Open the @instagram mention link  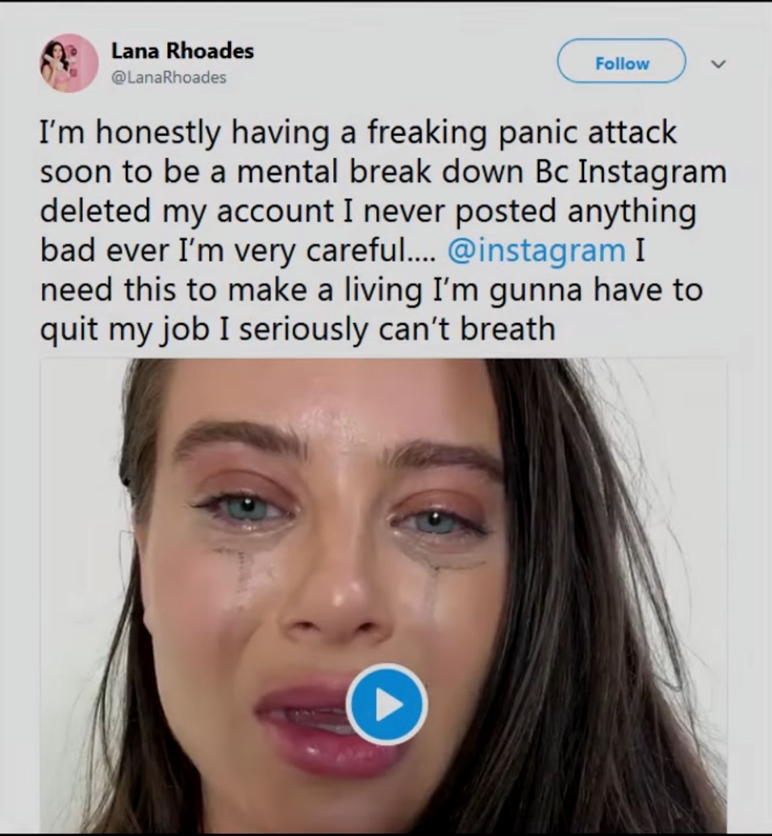click(x=536, y=250)
